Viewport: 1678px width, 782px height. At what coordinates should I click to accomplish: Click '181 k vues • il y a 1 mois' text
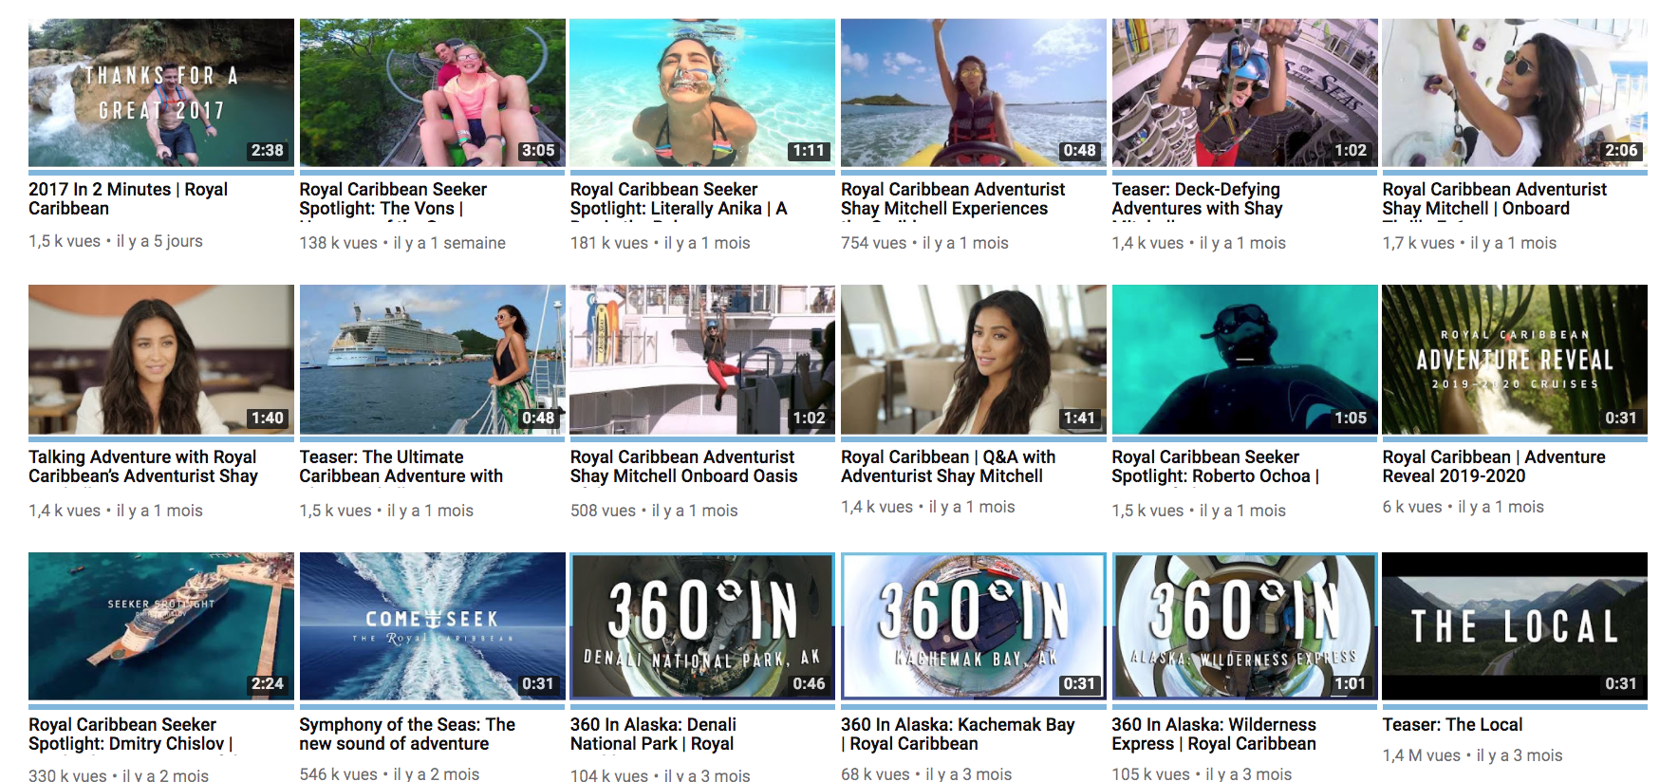[661, 243]
